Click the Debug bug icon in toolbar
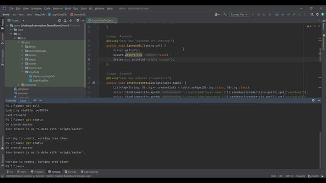This screenshot has width=326, height=183. [259, 15]
